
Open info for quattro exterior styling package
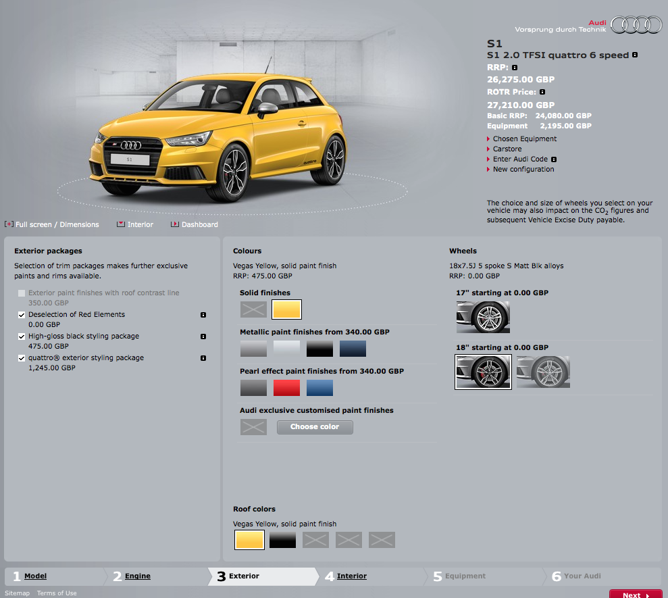click(203, 358)
